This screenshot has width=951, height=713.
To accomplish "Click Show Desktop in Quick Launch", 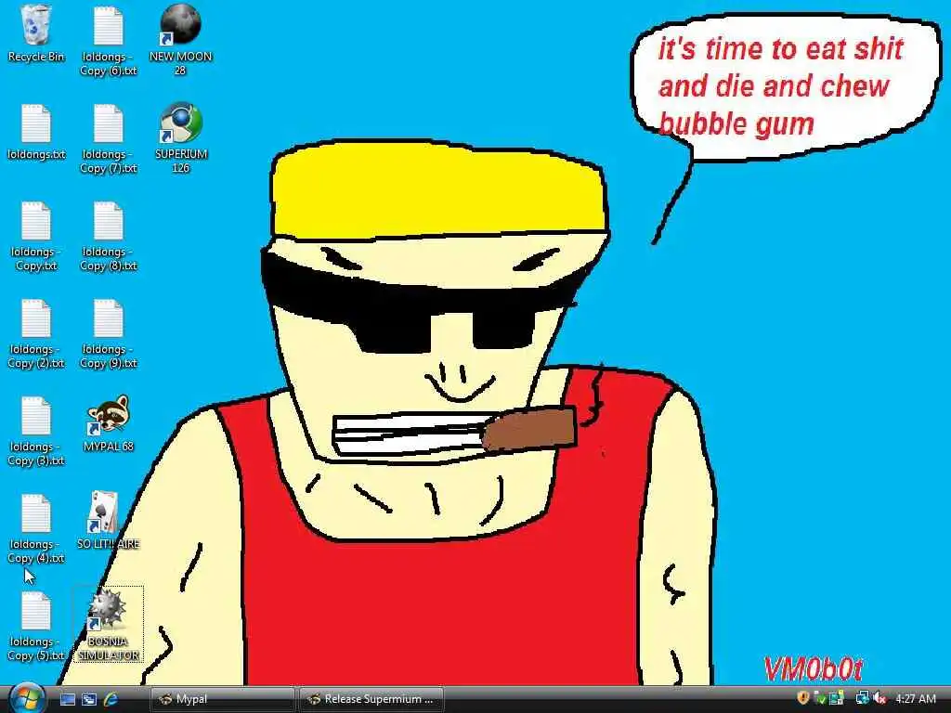I will [67, 699].
